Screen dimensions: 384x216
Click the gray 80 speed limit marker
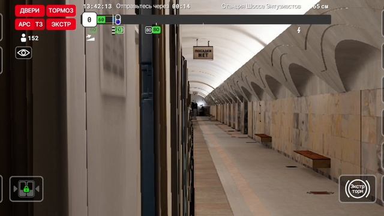click(x=148, y=30)
